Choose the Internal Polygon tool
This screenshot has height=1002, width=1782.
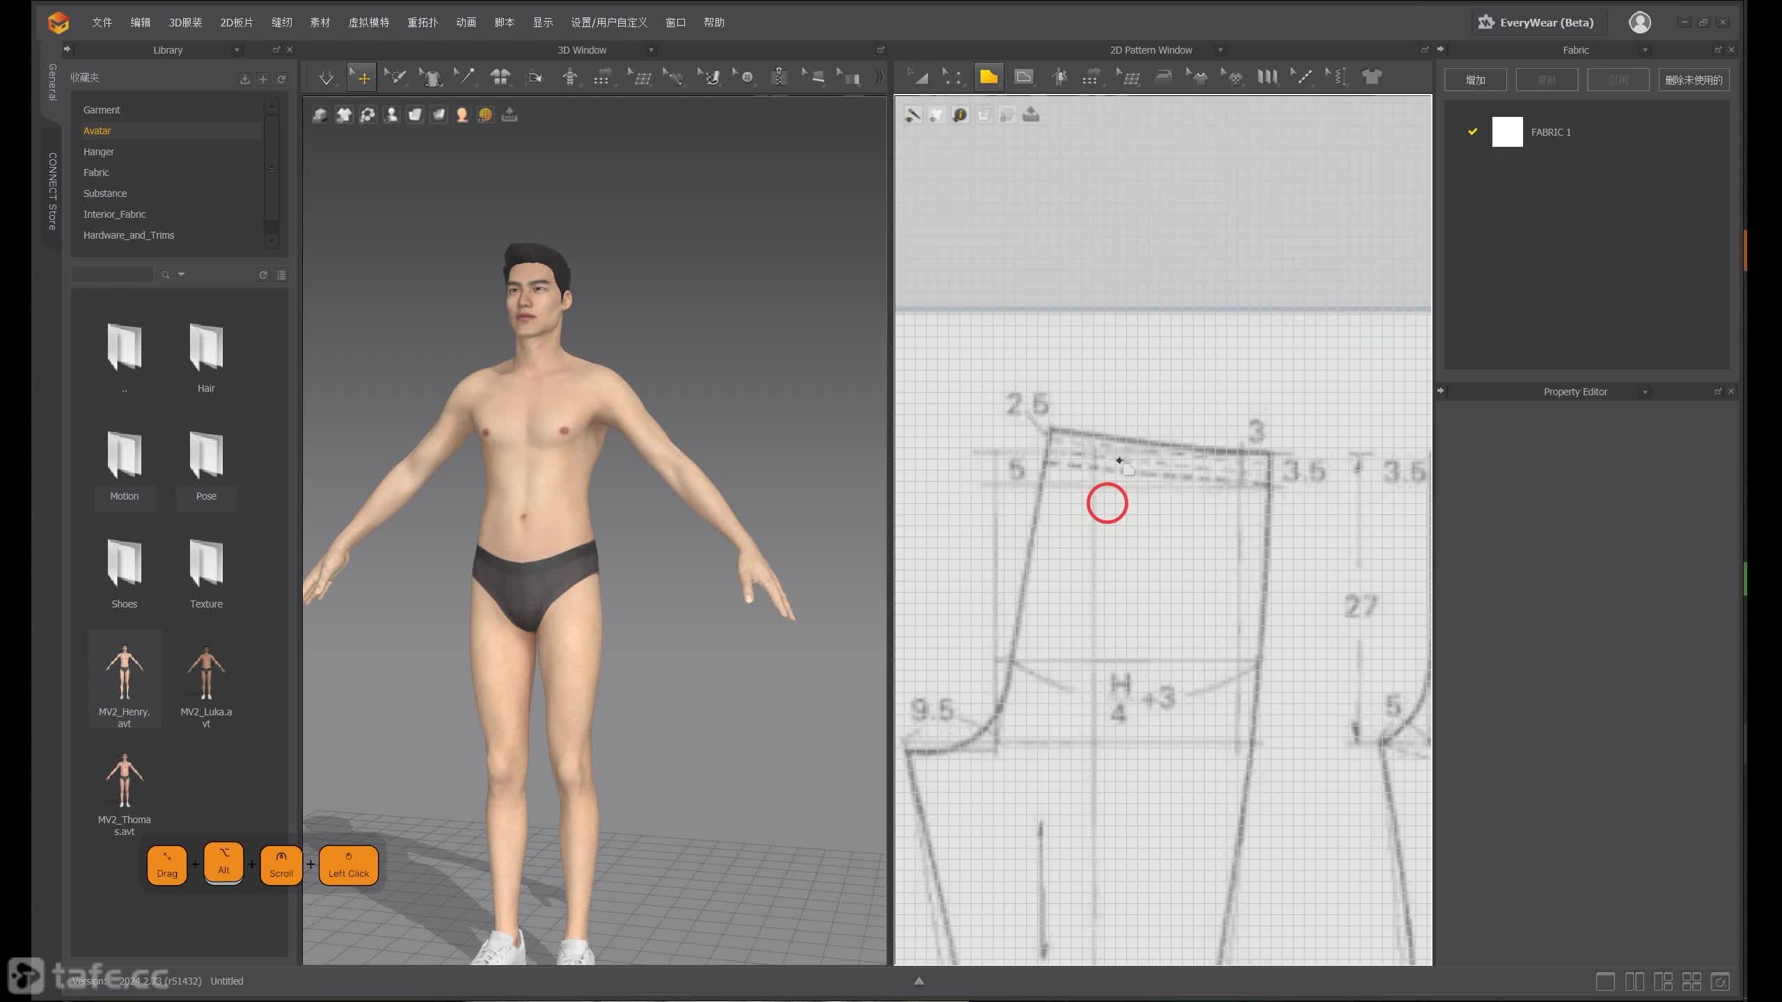tap(1023, 77)
